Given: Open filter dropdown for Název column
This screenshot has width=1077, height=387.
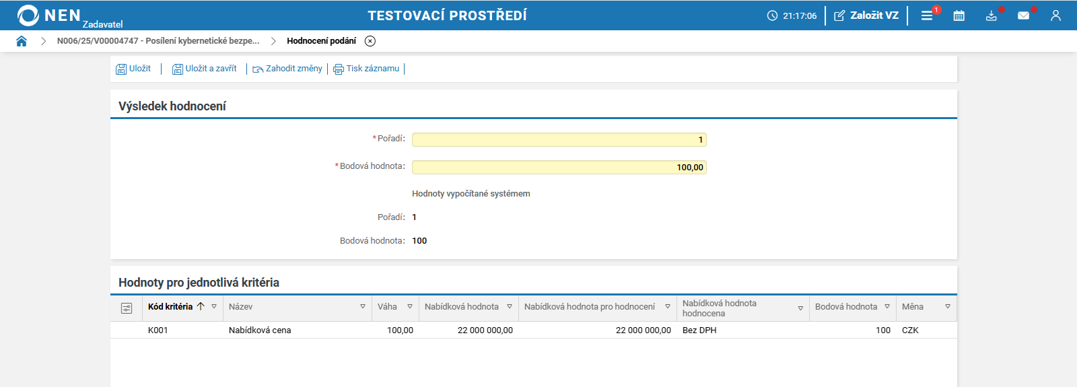Looking at the screenshot, I should [363, 306].
